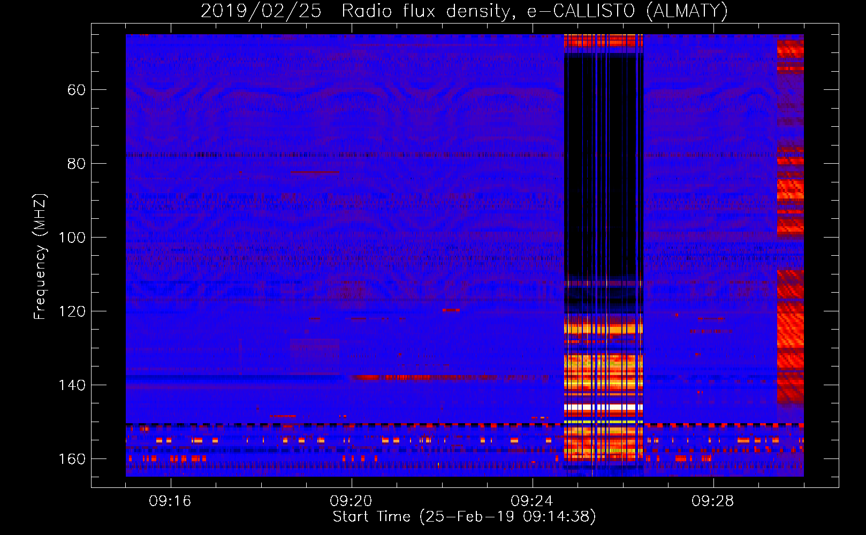Click the 160 frequency tick label
Image resolution: width=866 pixels, height=535 pixels.
tap(72, 459)
